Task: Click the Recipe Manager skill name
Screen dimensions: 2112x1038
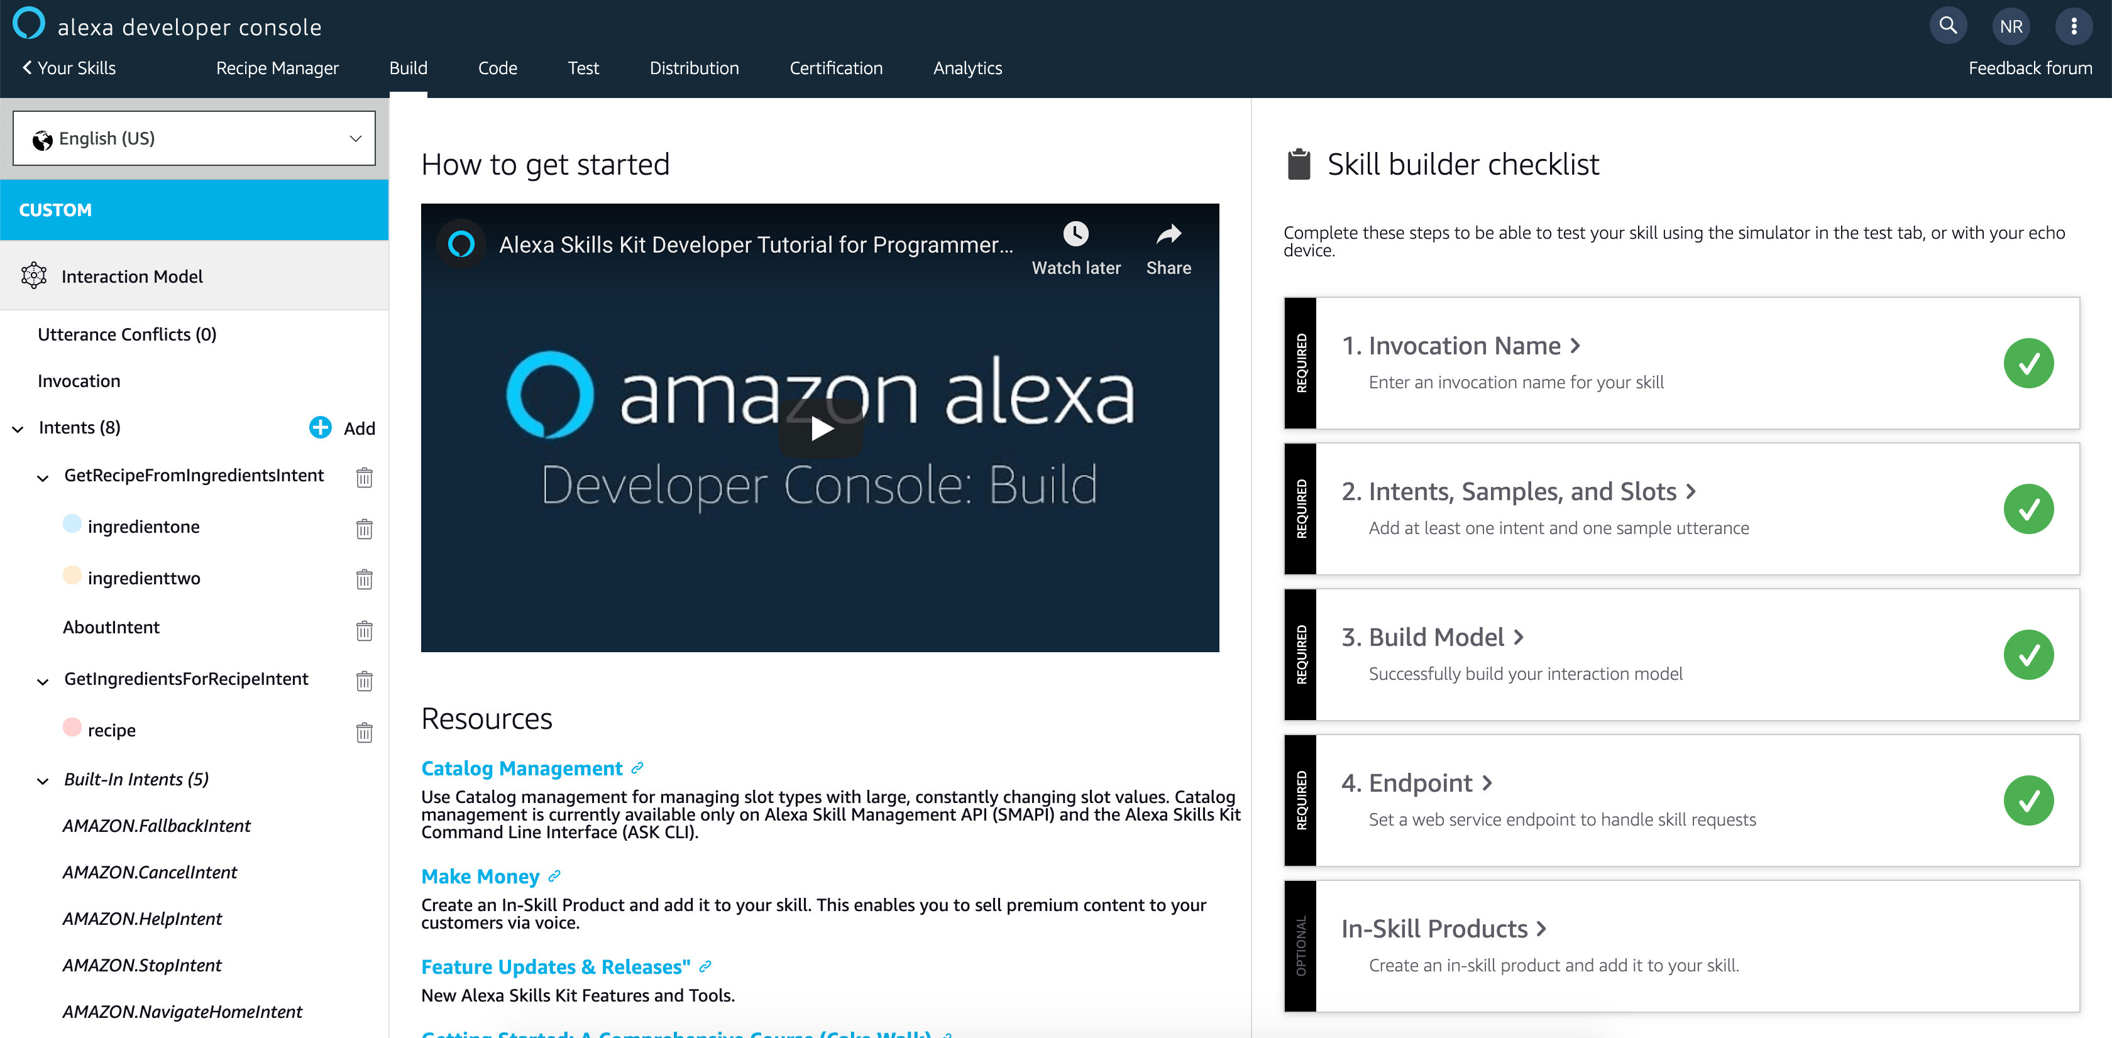Action: tap(277, 68)
